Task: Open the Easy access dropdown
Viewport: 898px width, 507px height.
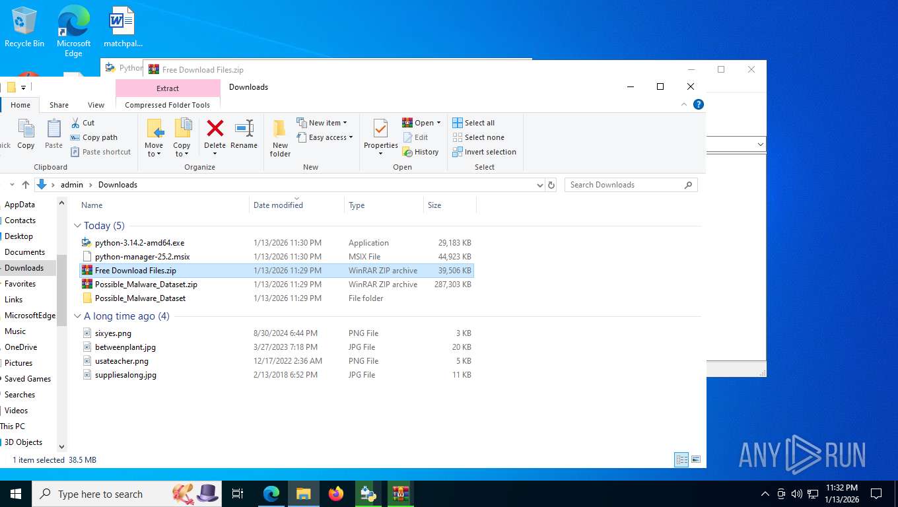Action: [x=325, y=137]
